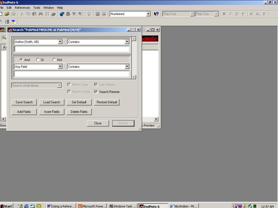Click the spell check abc icon
Image resolution: width=278 pixels, height=208 pixels.
(89, 14)
